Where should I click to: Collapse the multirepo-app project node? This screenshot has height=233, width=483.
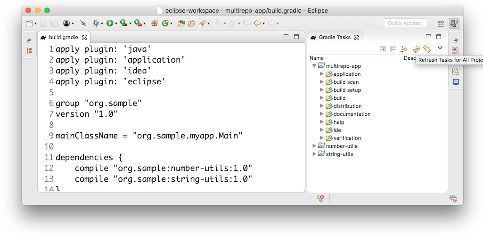(314, 66)
